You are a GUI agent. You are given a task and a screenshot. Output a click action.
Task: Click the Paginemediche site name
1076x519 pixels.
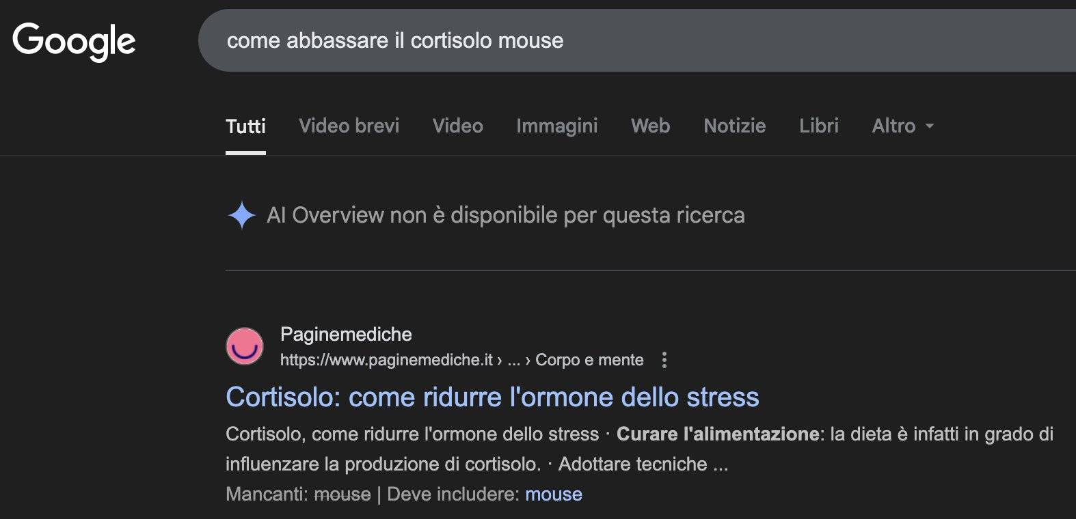click(x=346, y=334)
